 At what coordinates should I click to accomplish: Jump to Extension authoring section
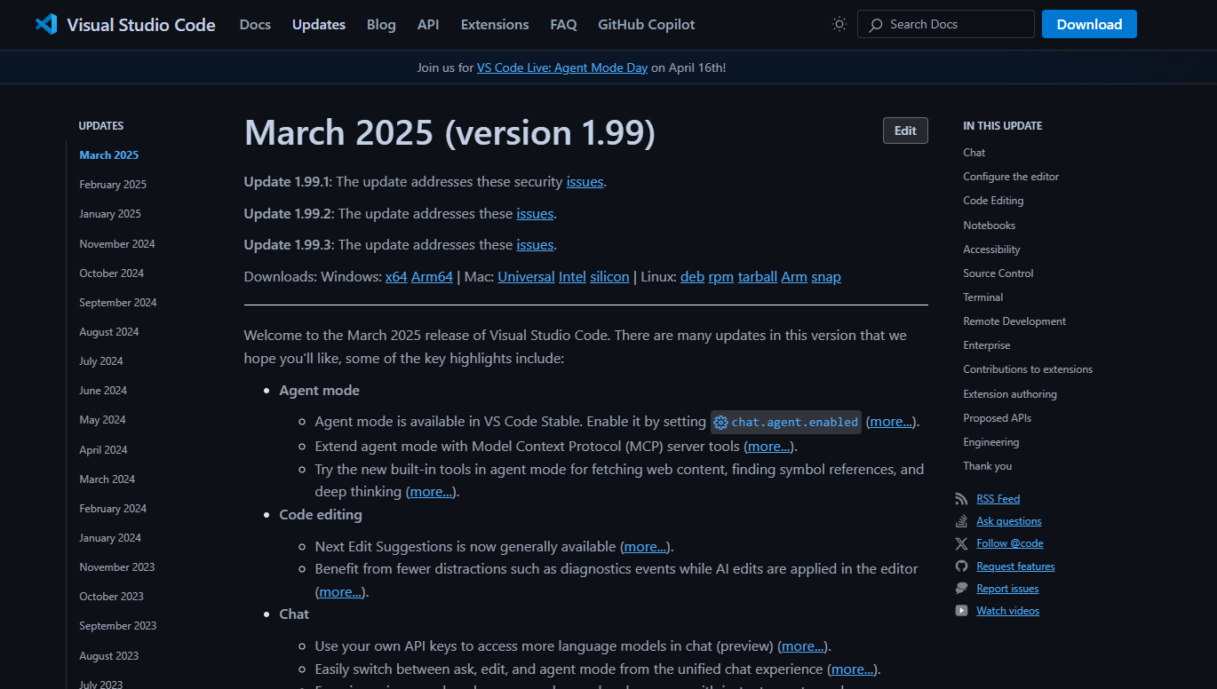(x=1010, y=394)
